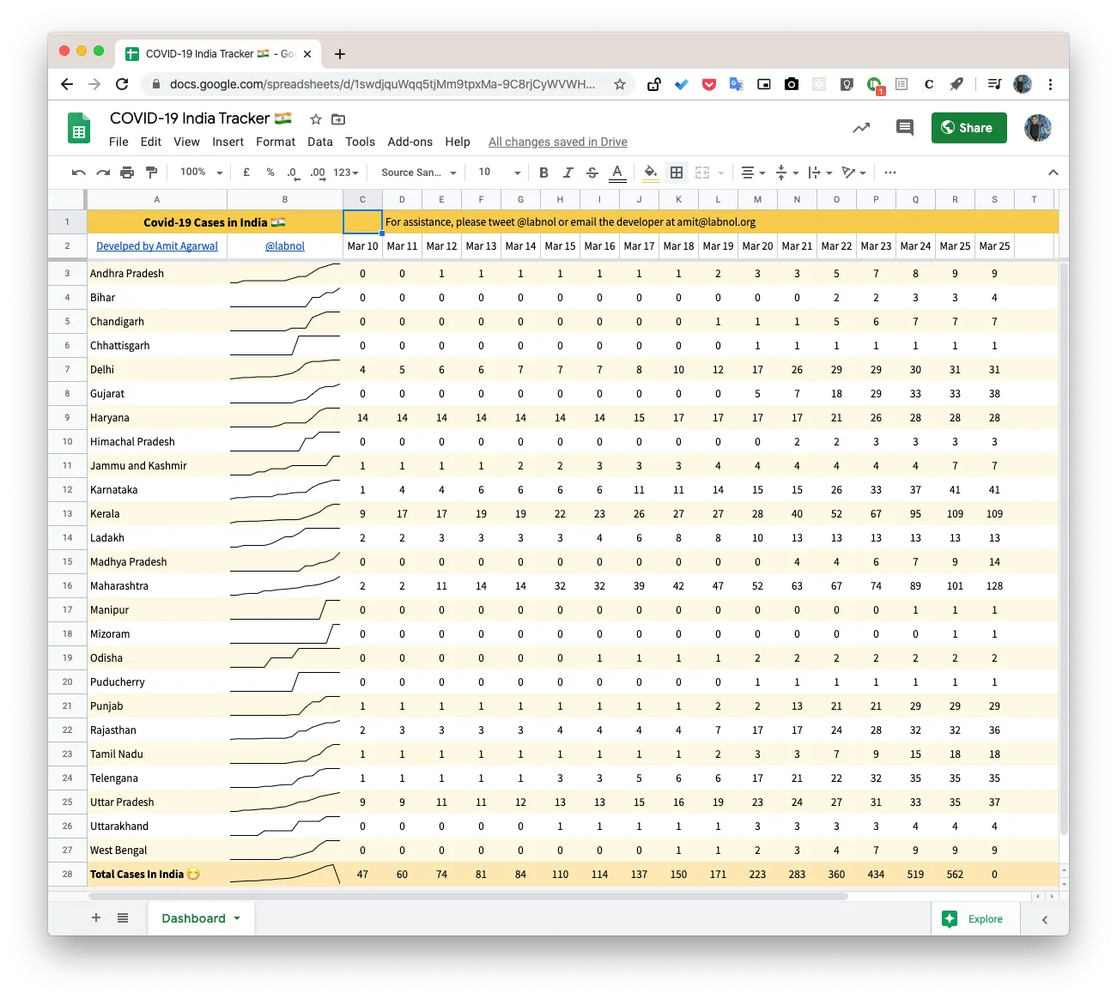Select the Dashboard sheet tab
1117x999 pixels.
tap(194, 918)
